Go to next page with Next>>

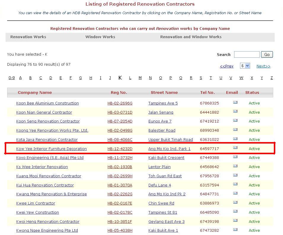pyautogui.click(x=263, y=66)
